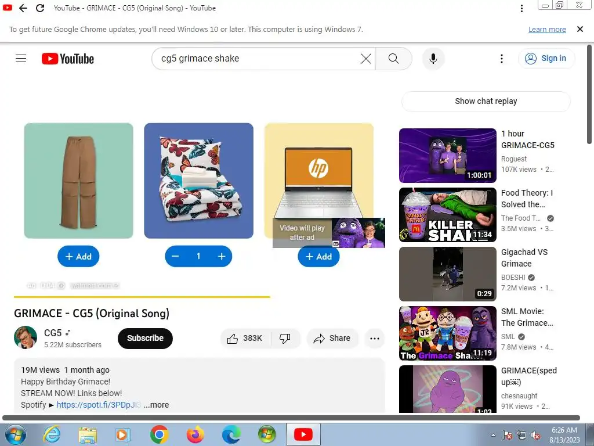Click the Sign in button
The height and width of the screenshot is (446, 594).
[546, 59]
